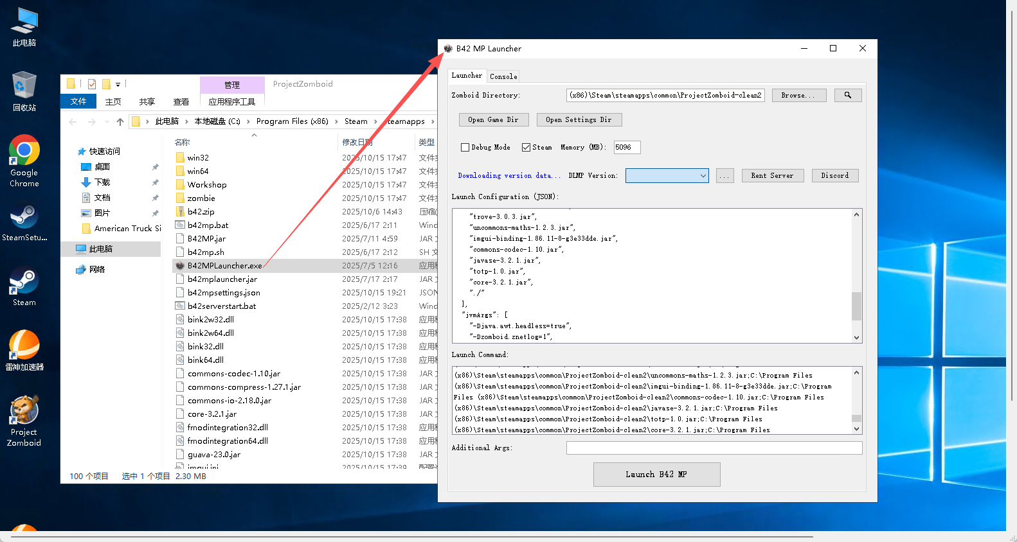Image resolution: width=1017 pixels, height=542 pixels.
Task: Open the 查看 ribbon tab
Action: (x=181, y=101)
